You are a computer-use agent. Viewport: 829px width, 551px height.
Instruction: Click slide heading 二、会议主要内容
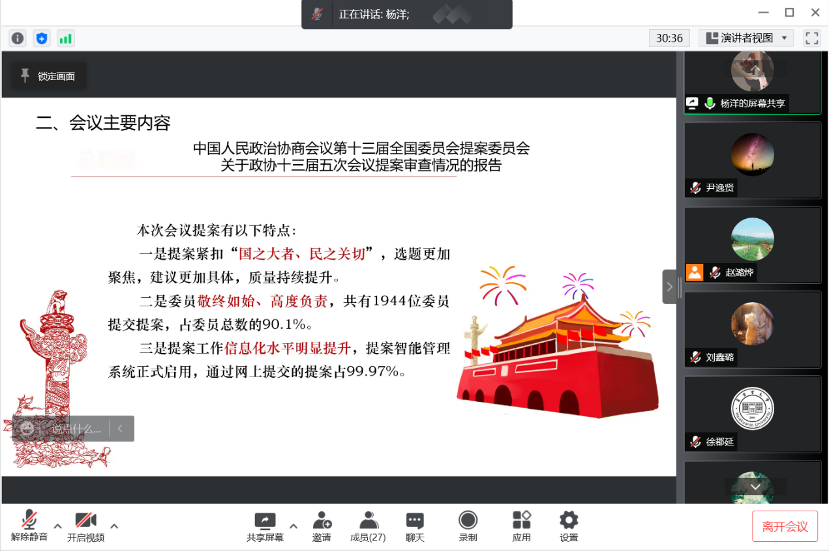click(103, 122)
